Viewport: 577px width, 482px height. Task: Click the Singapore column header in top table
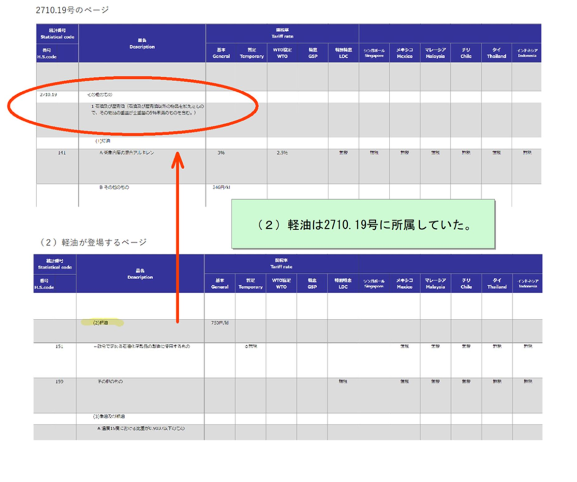pyautogui.click(x=374, y=53)
